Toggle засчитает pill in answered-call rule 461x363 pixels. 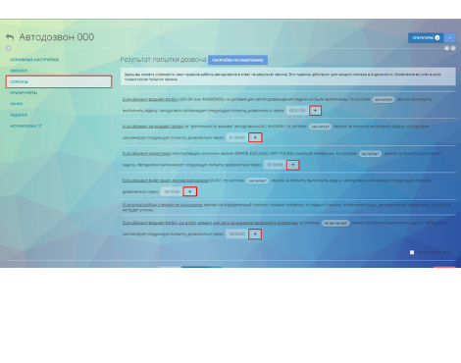(x=384, y=99)
